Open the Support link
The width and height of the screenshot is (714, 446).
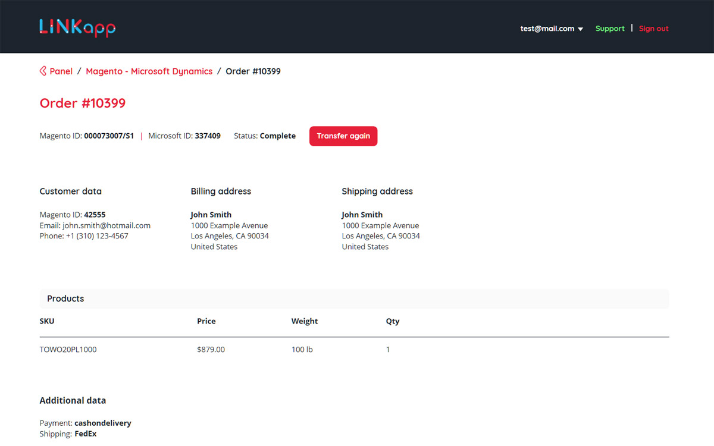(x=610, y=29)
